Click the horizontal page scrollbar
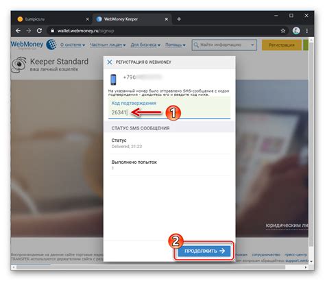Image resolution: width=325 pixels, height=281 pixels. 151,267
